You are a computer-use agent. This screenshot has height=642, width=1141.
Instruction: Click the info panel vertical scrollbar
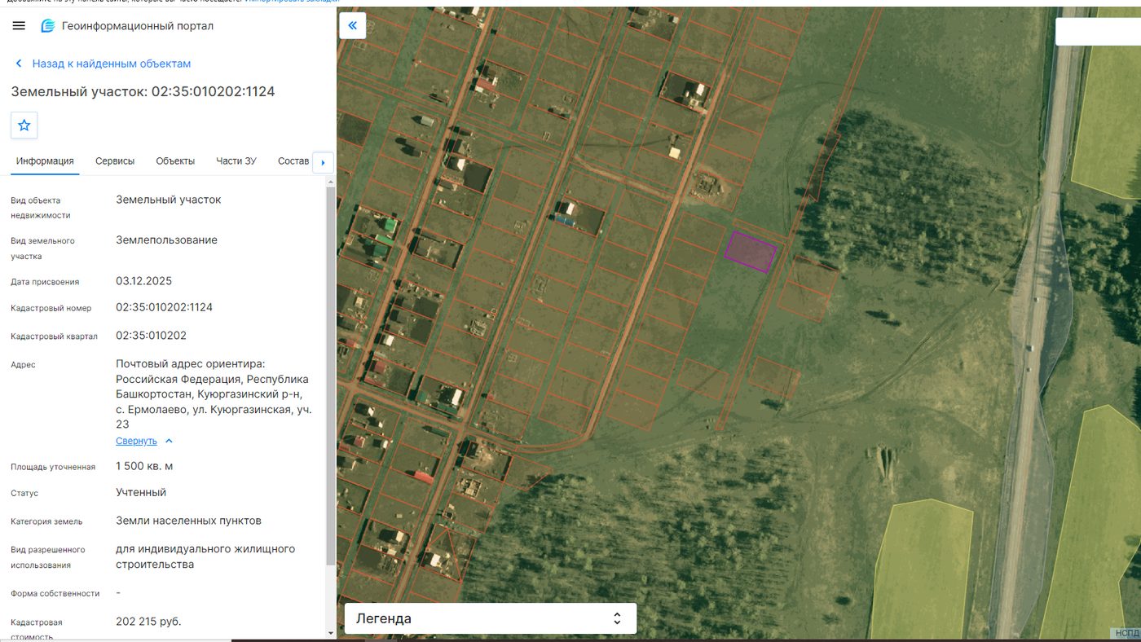click(330, 375)
